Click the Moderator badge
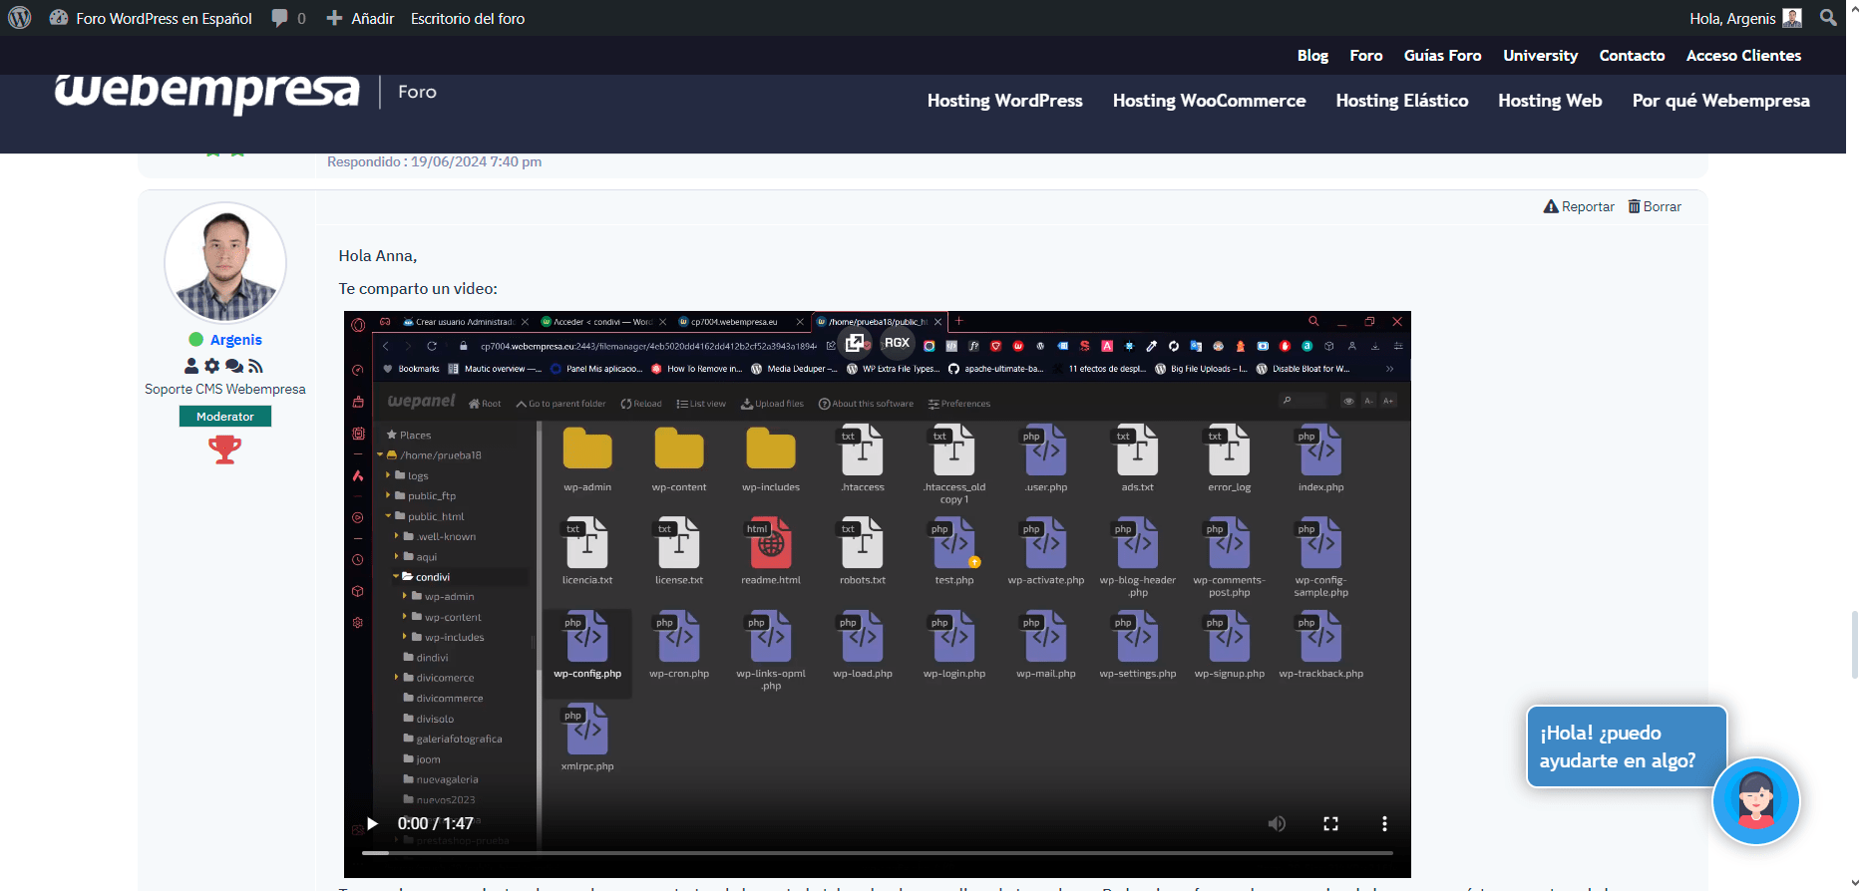 (x=225, y=417)
